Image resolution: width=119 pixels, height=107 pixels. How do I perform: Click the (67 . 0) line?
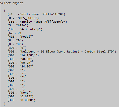pyautogui.click(x=14, y=33)
